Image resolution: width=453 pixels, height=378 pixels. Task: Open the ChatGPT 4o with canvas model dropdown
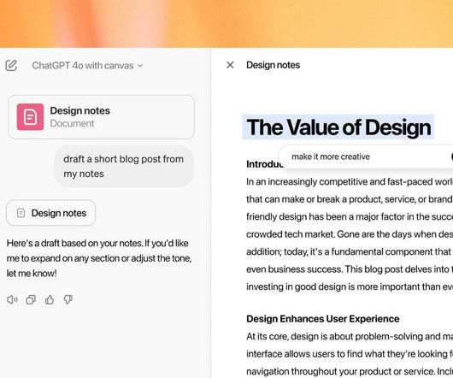tap(87, 66)
